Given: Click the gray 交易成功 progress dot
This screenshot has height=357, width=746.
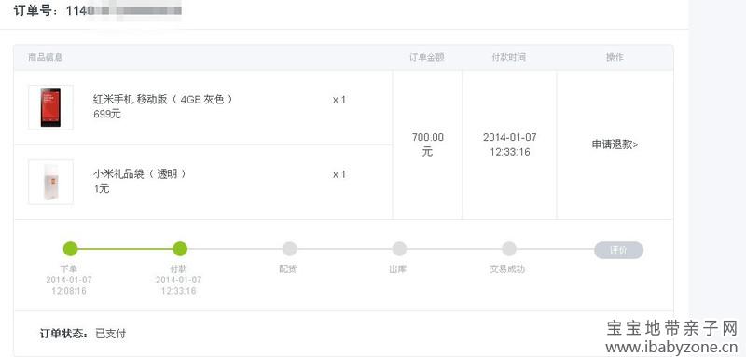Looking at the screenshot, I should 509,249.
